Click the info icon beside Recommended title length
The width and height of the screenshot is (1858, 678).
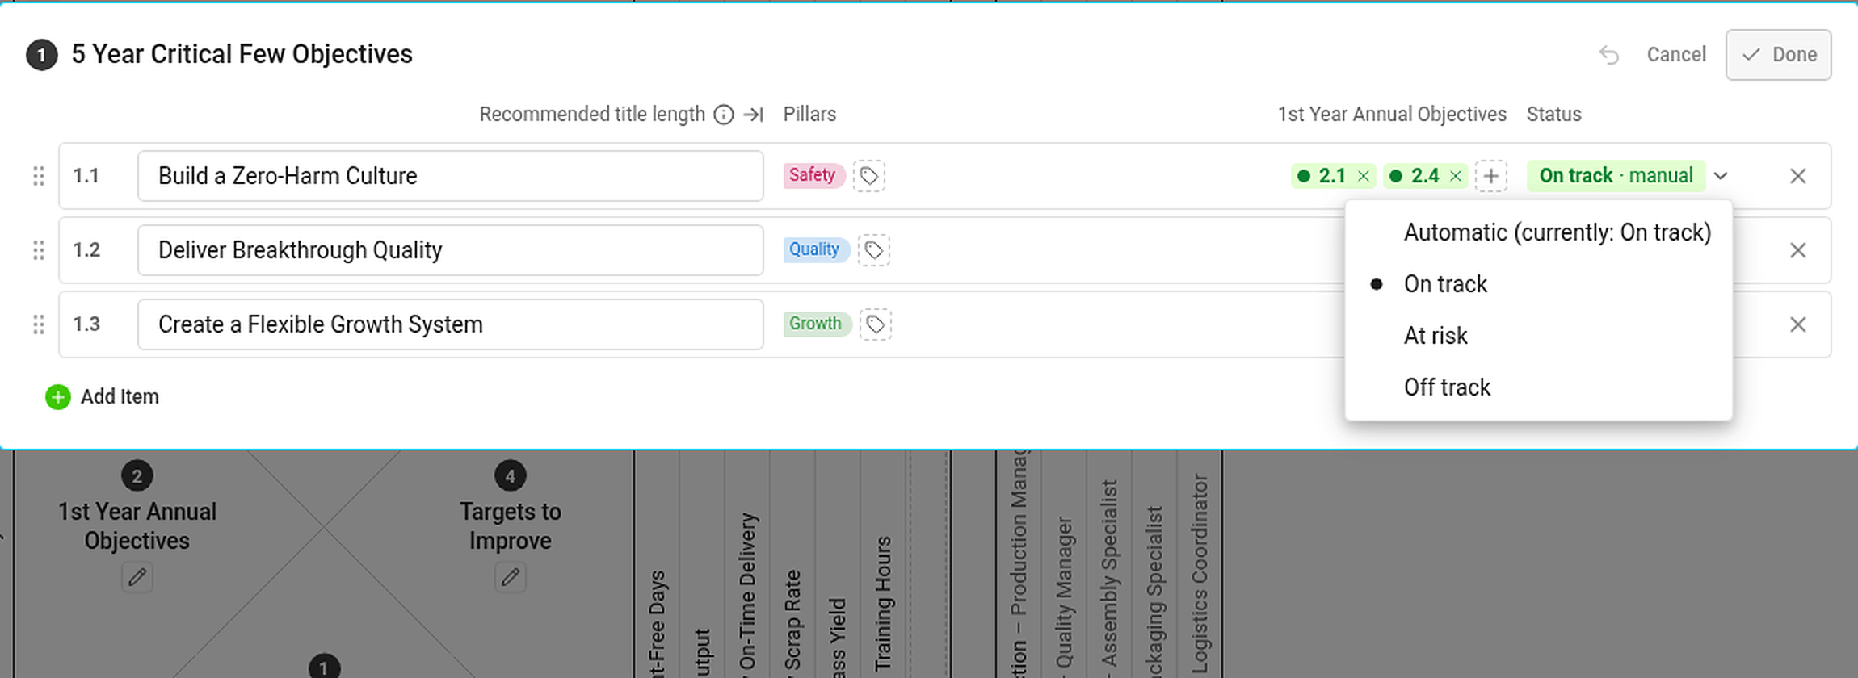724,115
